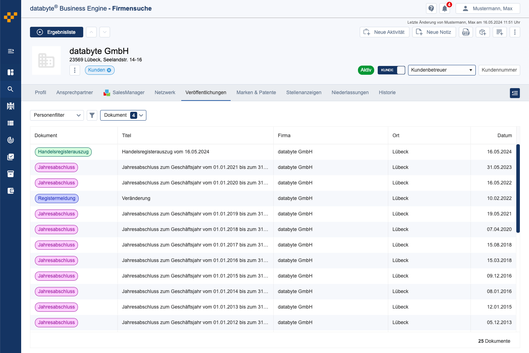529x353 pixels.
Task: Click the Kundennummer input field
Action: click(x=499, y=70)
